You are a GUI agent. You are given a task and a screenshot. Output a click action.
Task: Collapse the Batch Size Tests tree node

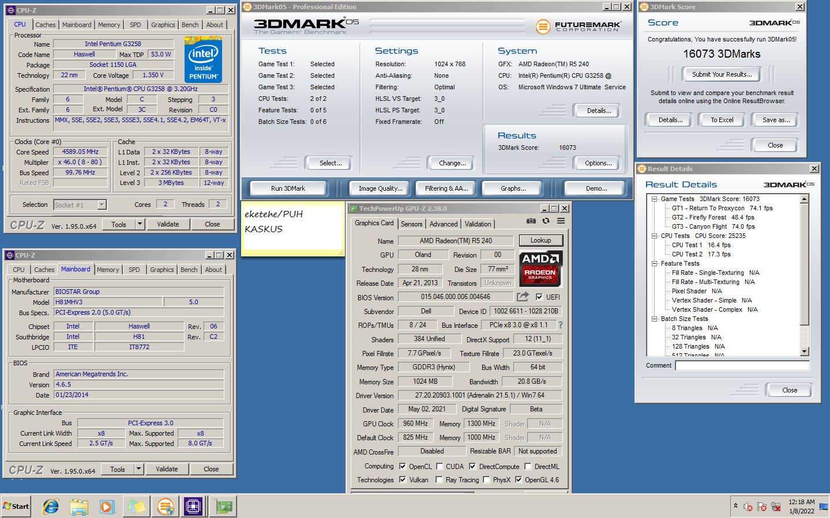[655, 319]
